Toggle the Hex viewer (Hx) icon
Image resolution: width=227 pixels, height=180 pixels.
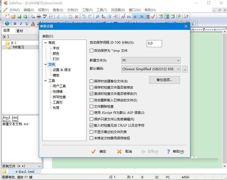pyautogui.click(x=129, y=17)
